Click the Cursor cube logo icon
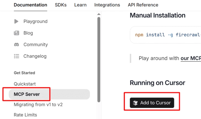The image size is (201, 119). pos(135,103)
